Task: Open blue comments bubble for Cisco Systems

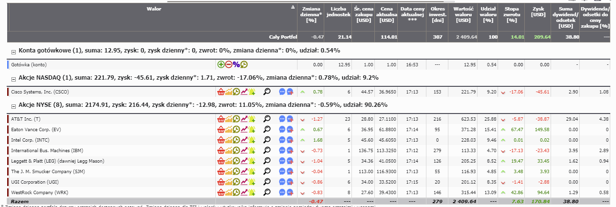Action: pos(282,92)
